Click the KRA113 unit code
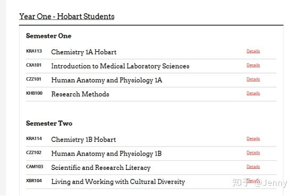 coord(34,51)
